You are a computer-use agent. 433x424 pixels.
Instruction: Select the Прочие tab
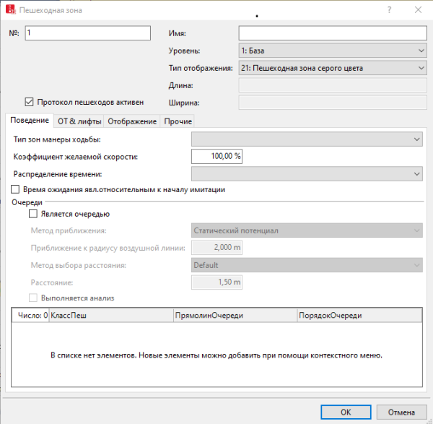coord(178,121)
